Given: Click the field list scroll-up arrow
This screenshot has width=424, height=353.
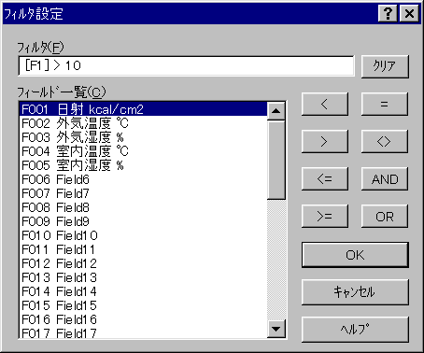Looking at the screenshot, I should coord(276,111).
